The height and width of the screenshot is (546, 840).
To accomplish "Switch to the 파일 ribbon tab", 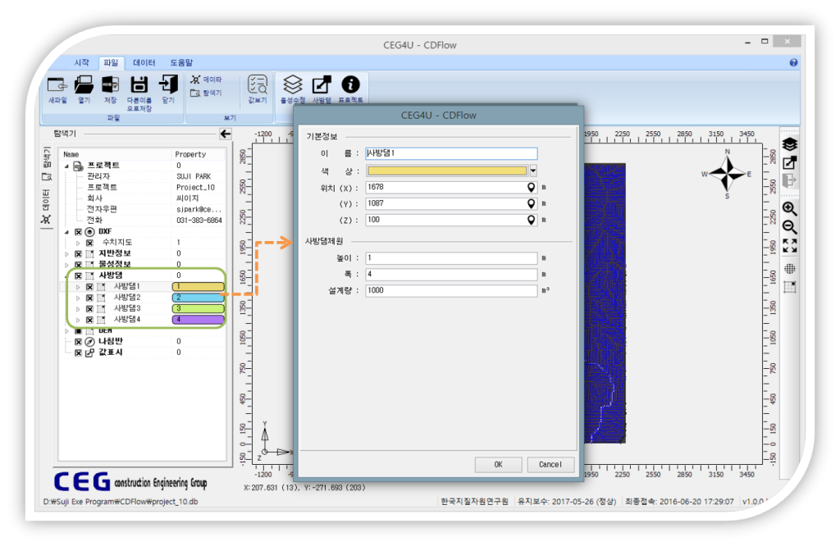I will (111, 62).
